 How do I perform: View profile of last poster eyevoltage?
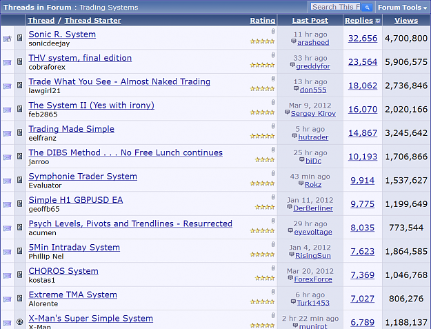(313, 232)
